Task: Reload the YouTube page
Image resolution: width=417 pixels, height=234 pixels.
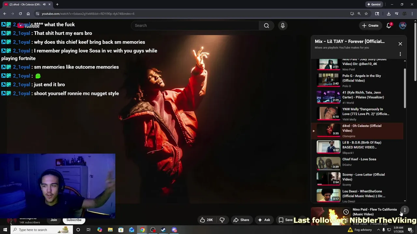Action: pyautogui.click(x=20, y=14)
